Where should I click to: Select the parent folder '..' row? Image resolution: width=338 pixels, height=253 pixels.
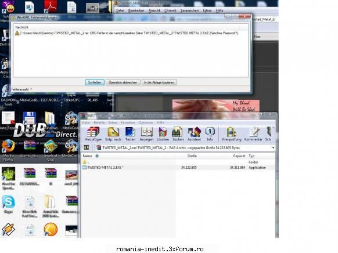pyautogui.click(x=178, y=162)
